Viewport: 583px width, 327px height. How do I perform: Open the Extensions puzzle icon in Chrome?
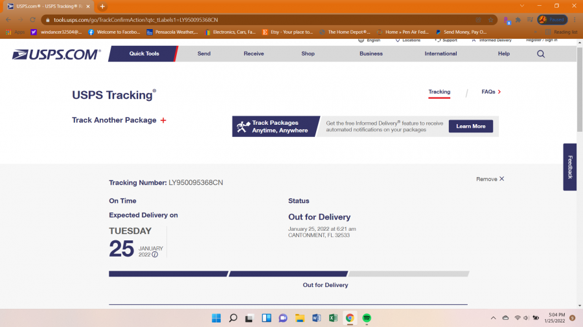(518, 19)
